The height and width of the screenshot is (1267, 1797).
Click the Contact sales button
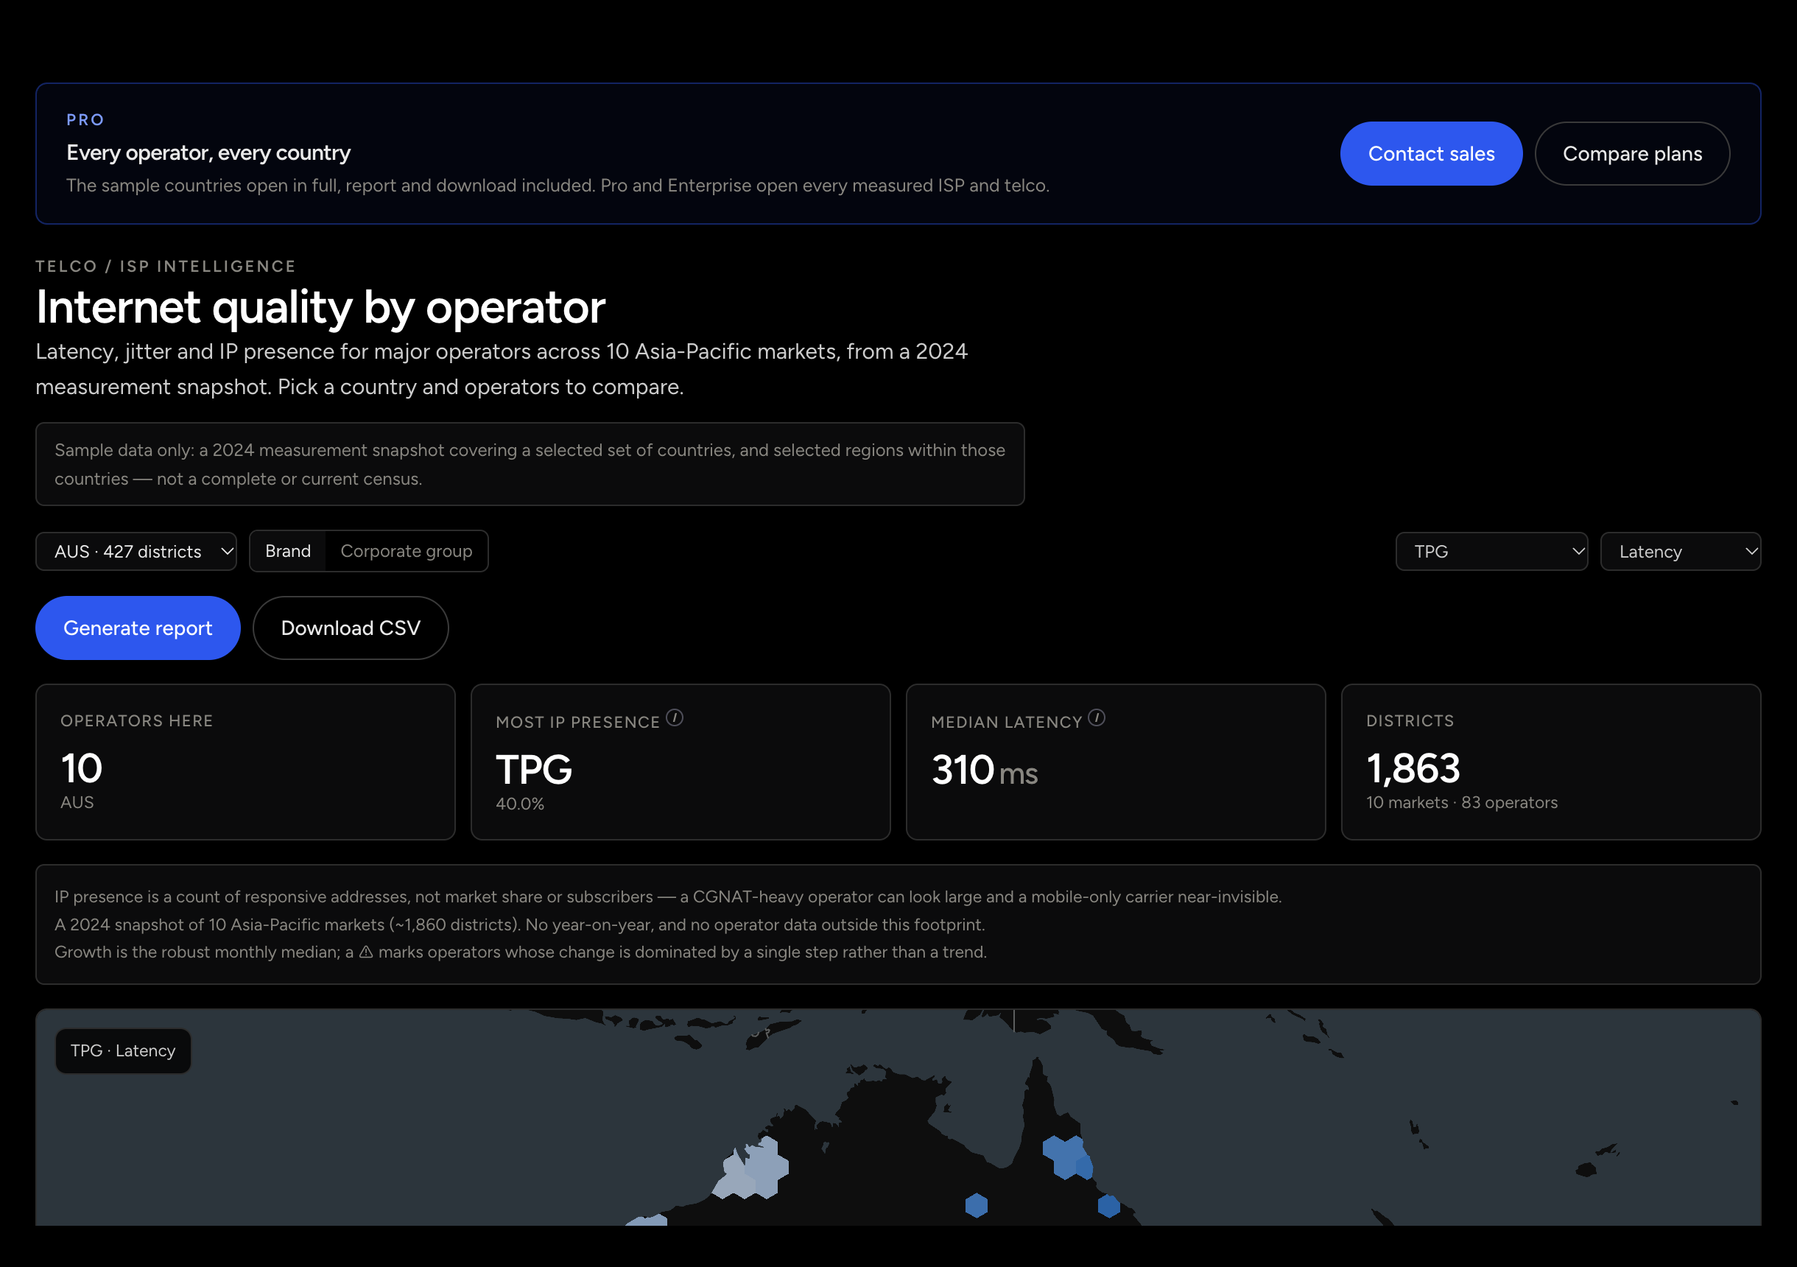coord(1431,153)
